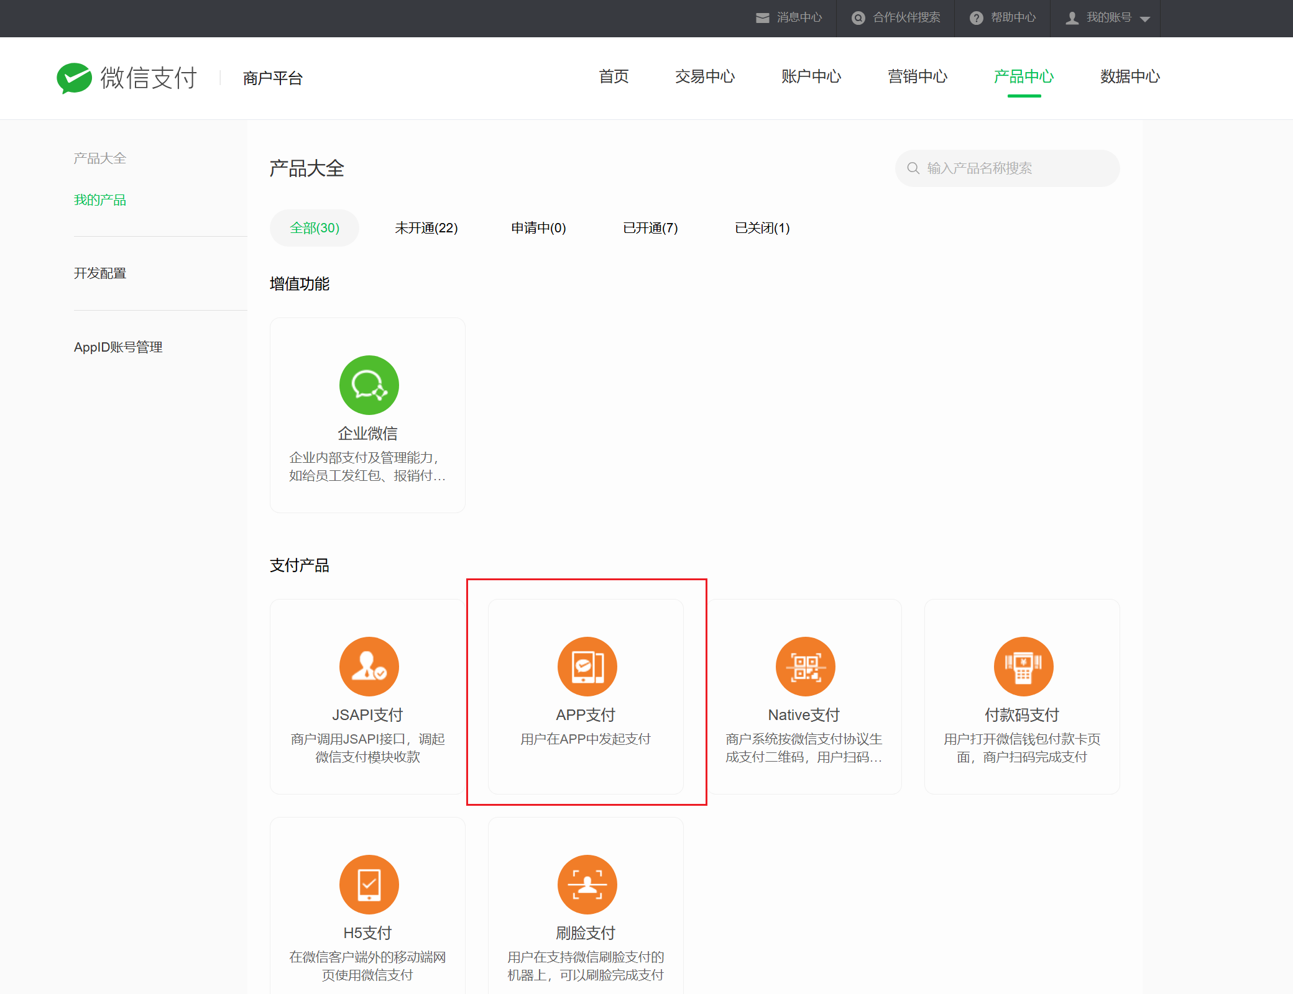Click the 在微信客户端外的移动端网页 description

367,966
